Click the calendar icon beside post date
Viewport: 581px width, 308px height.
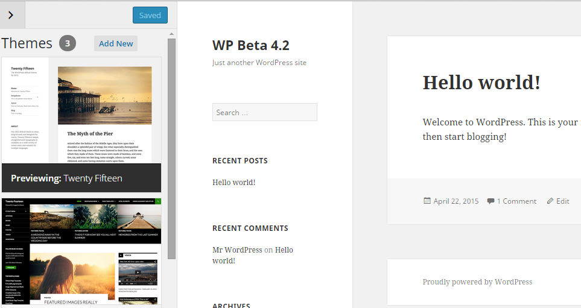[427, 201]
